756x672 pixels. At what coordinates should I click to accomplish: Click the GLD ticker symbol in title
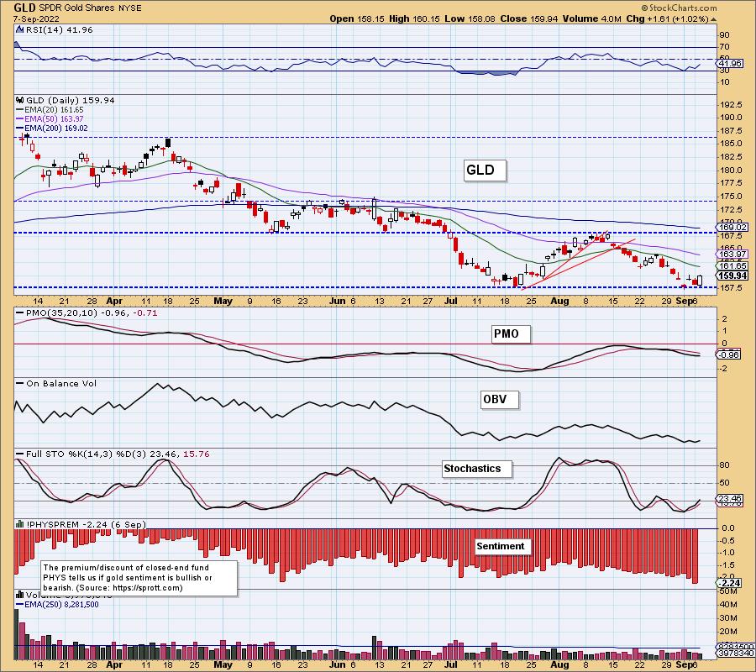click(24, 8)
